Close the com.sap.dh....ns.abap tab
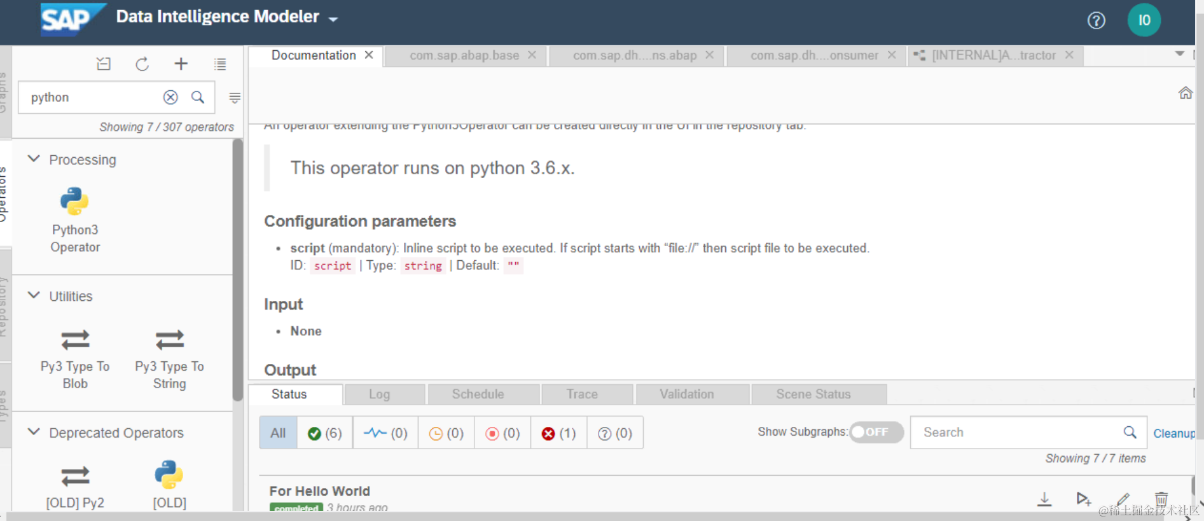1204x521 pixels. (710, 55)
